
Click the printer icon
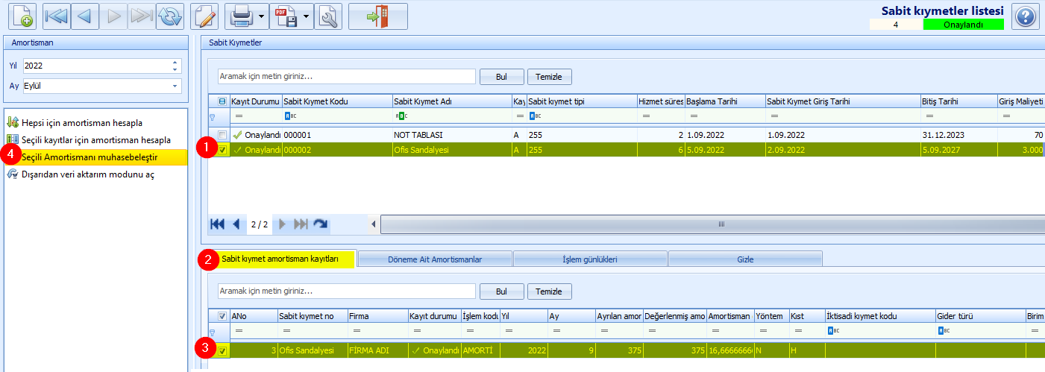[x=241, y=16]
